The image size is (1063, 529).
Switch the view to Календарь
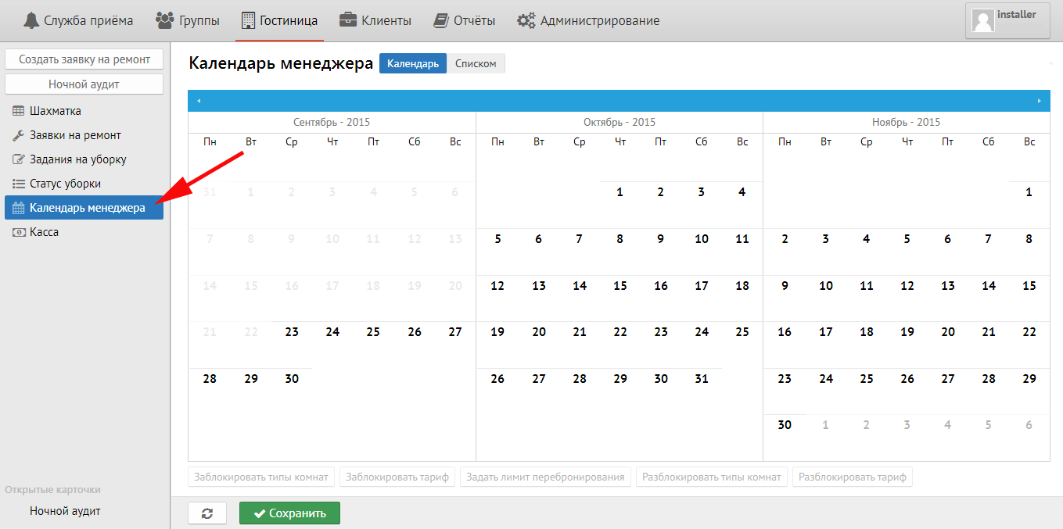[x=413, y=63]
